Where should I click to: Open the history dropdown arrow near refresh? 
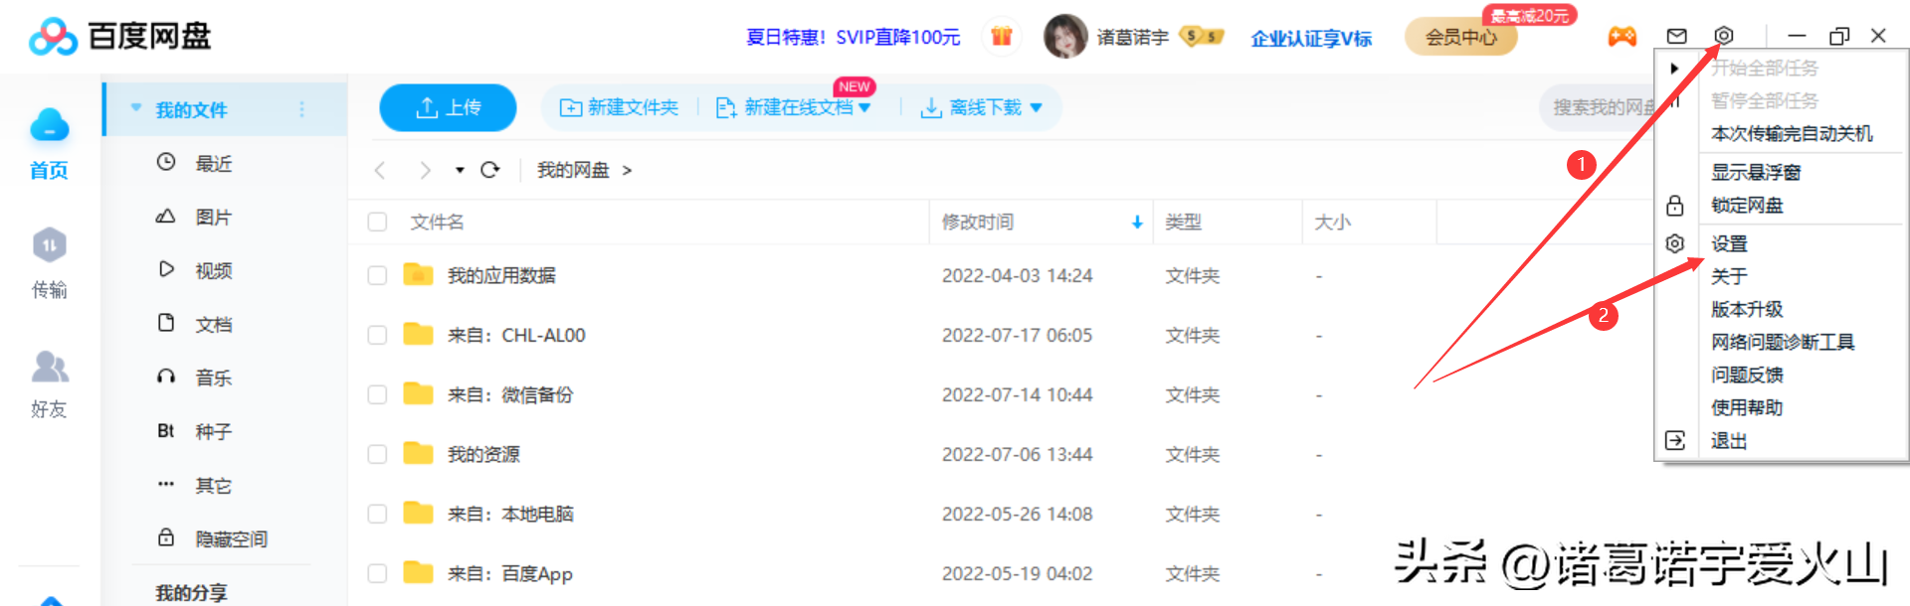[x=460, y=171]
